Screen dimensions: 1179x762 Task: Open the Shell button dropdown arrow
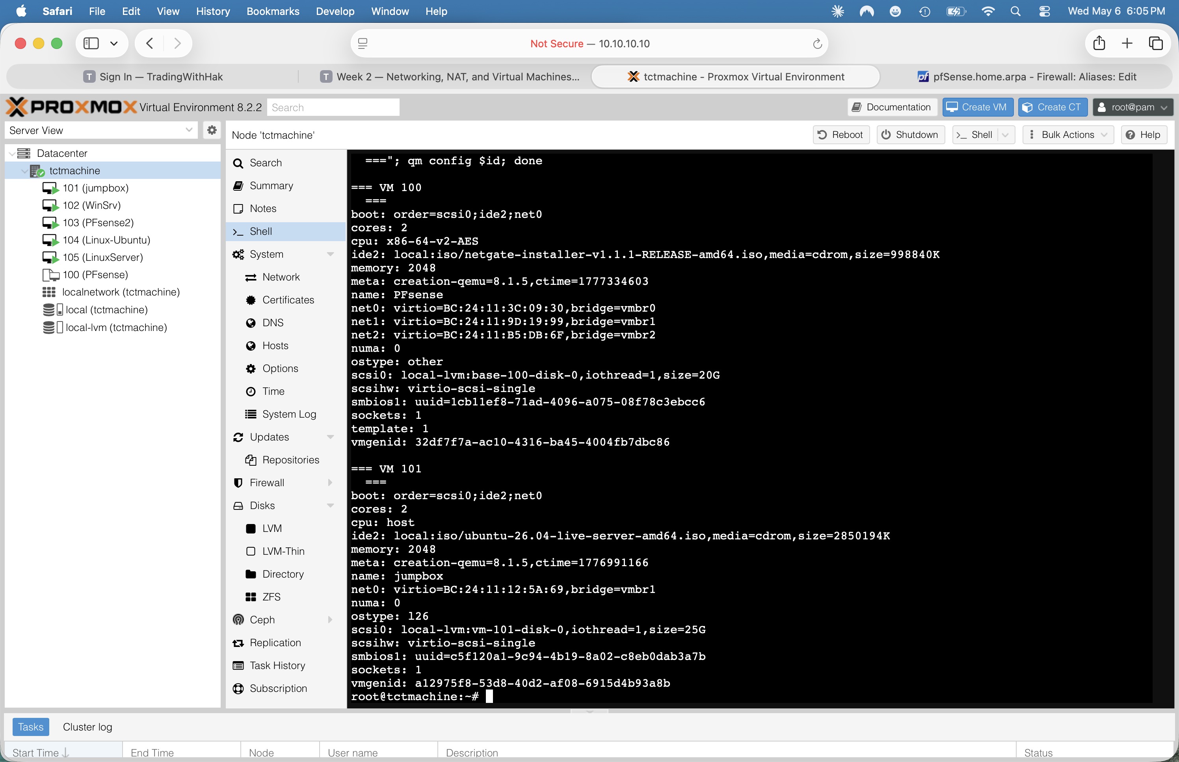point(1005,135)
